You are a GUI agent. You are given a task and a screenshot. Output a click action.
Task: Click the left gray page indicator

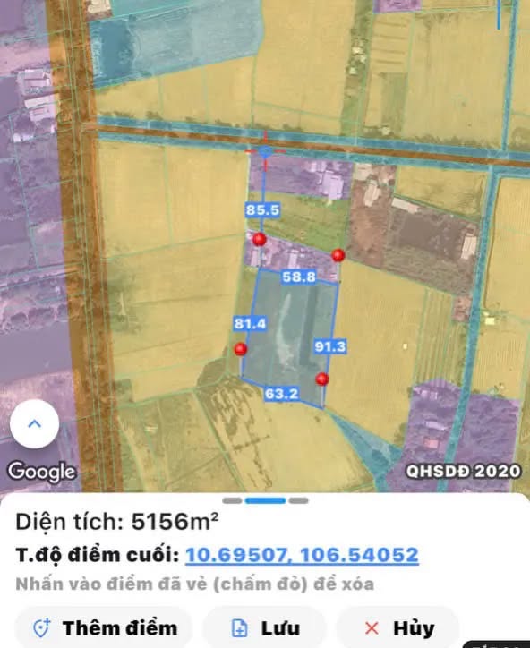coord(232,501)
